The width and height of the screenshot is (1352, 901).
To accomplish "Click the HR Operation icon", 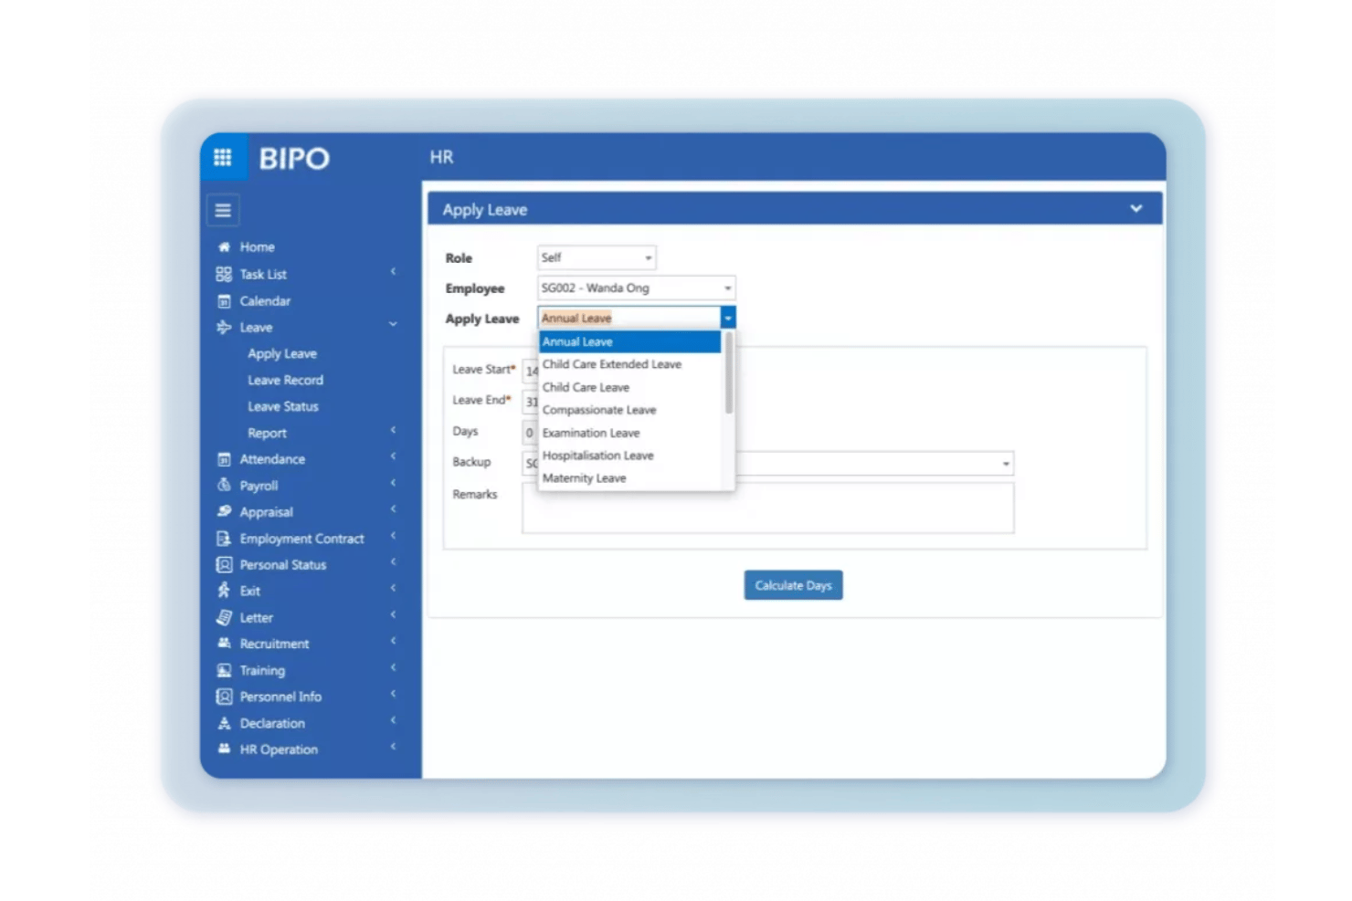I will (224, 749).
